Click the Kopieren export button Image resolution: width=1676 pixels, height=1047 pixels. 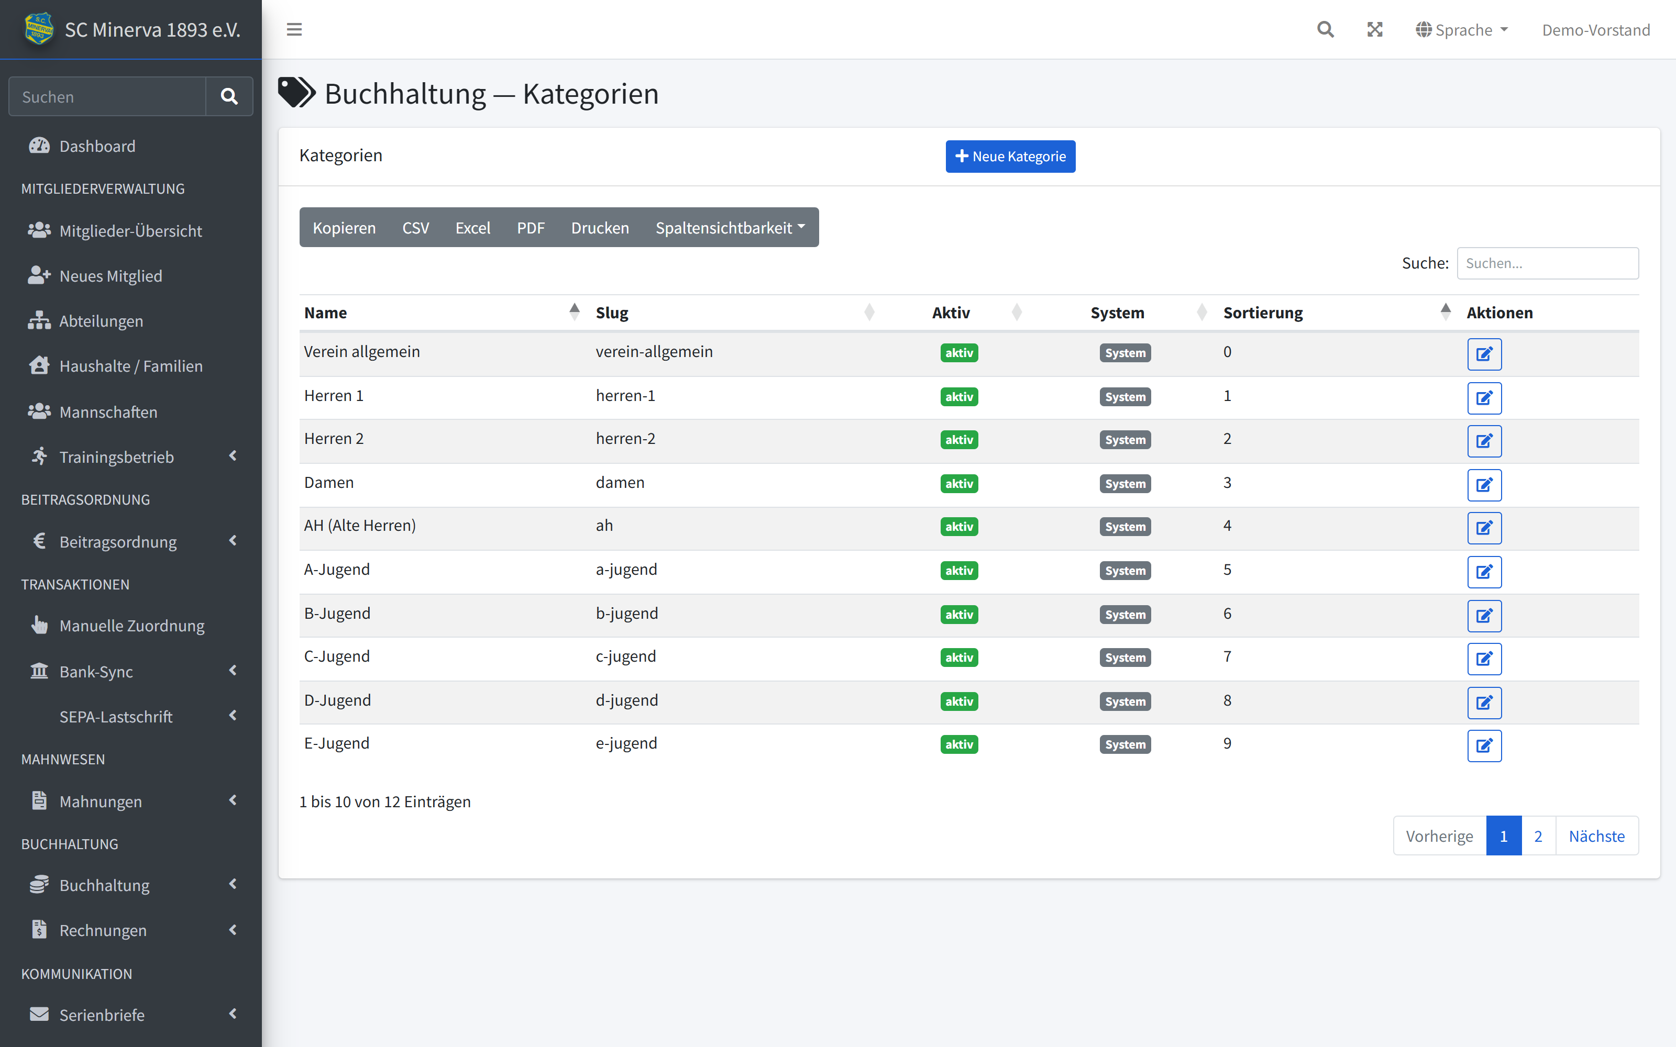point(344,227)
